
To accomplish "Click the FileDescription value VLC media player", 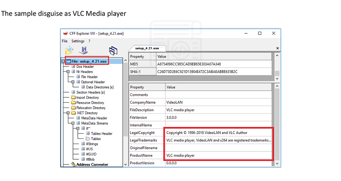I will coord(180,110).
